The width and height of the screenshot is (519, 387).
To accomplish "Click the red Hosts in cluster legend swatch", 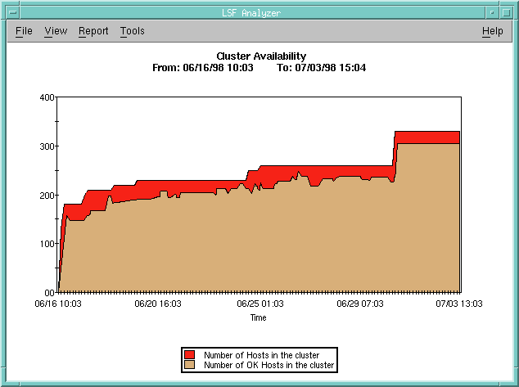I will point(189,354).
